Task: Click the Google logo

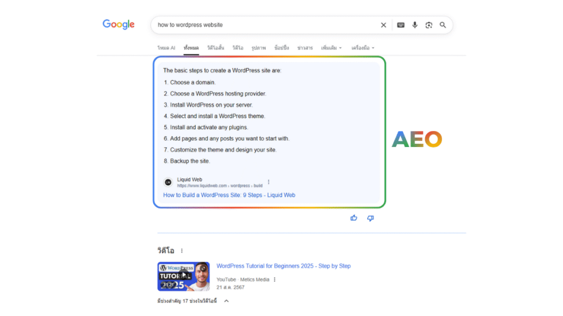Action: 119,25
